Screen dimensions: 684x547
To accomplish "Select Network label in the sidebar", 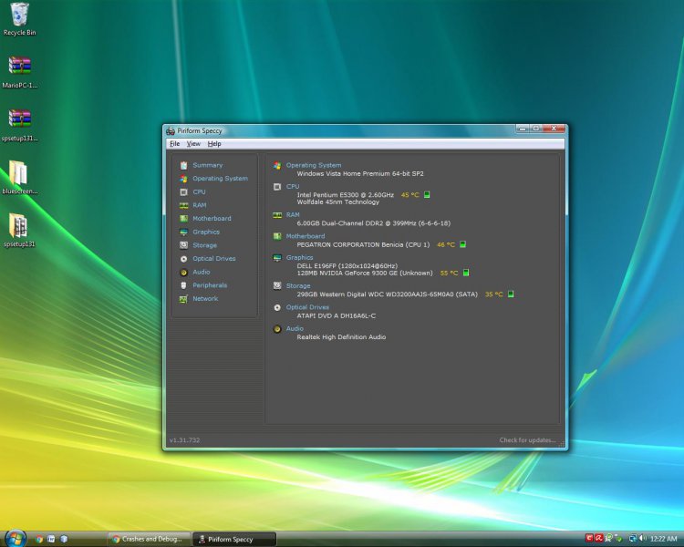I will (x=205, y=299).
